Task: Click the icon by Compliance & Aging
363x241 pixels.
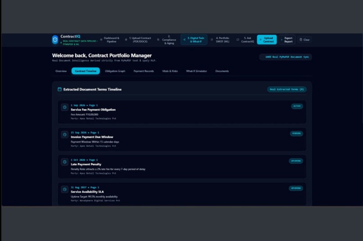Action: point(158,40)
